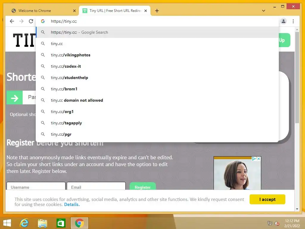Open a new tab with the plus button
Image resolution: width=305 pixels, height=229 pixels.
coord(157,11)
